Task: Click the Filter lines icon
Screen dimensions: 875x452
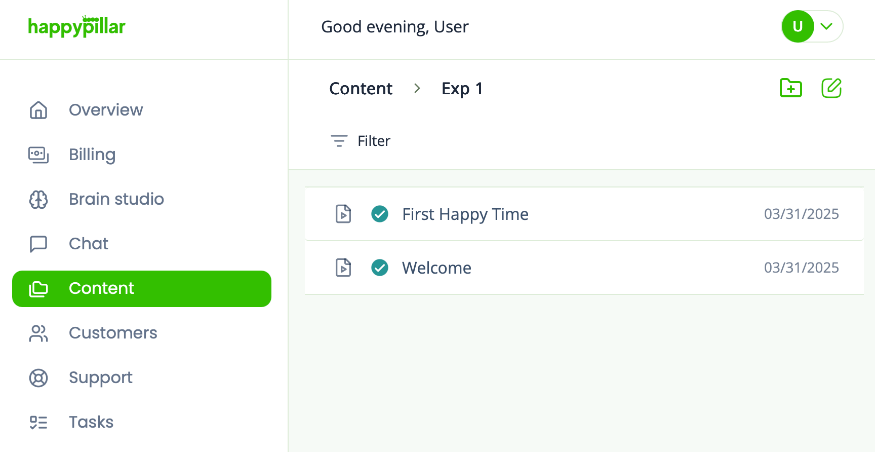Action: tap(339, 141)
